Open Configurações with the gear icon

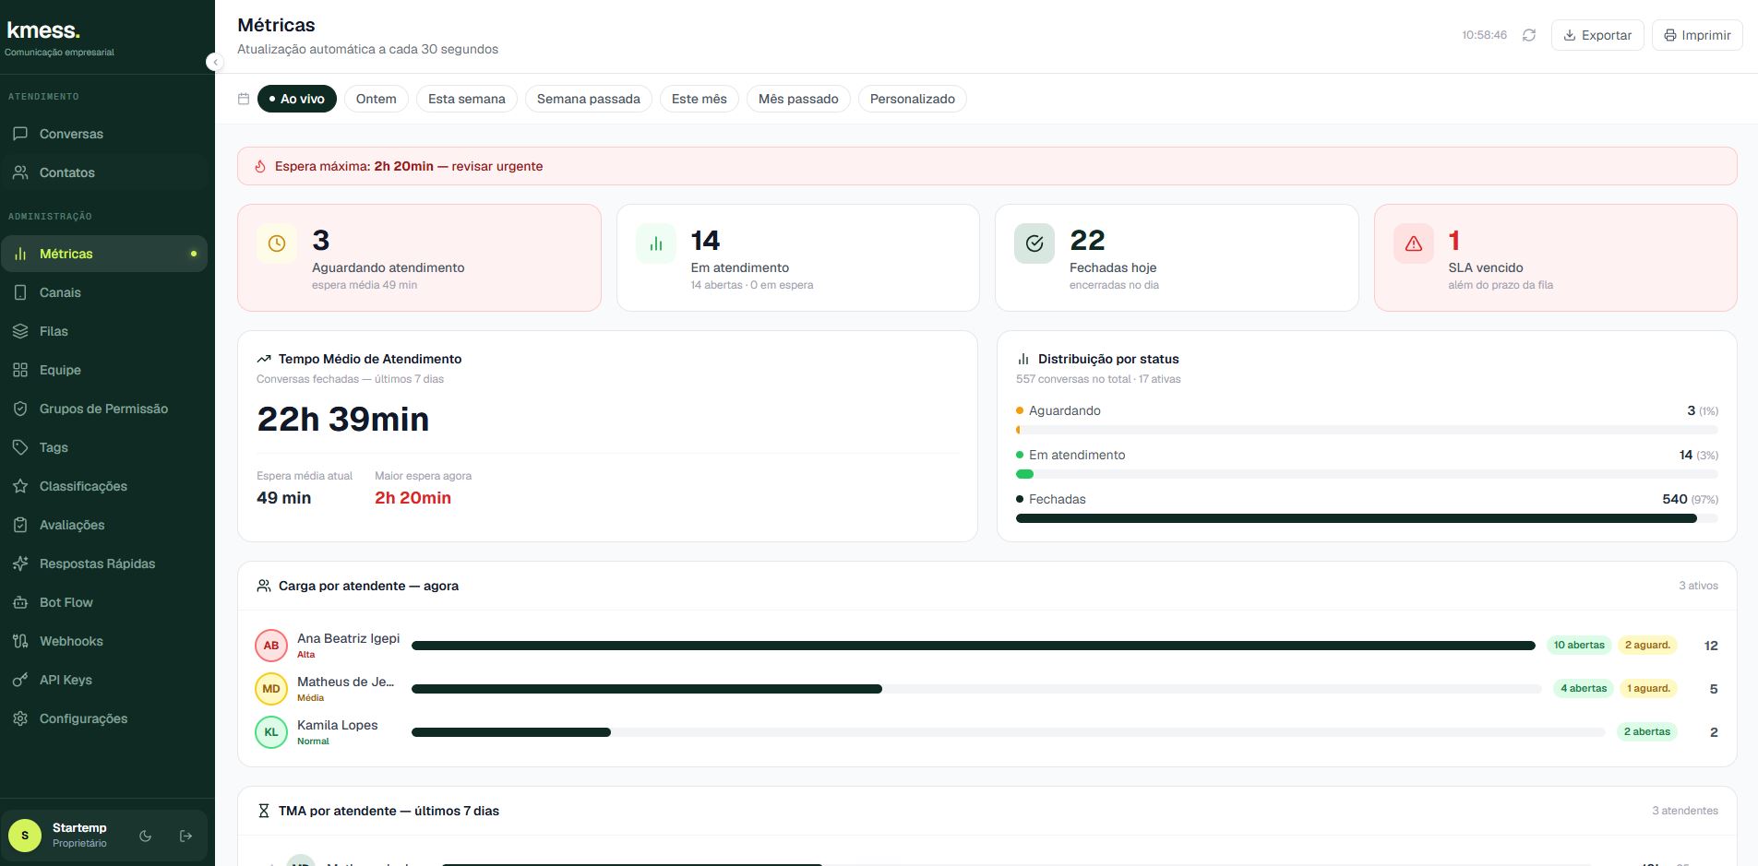103,718
